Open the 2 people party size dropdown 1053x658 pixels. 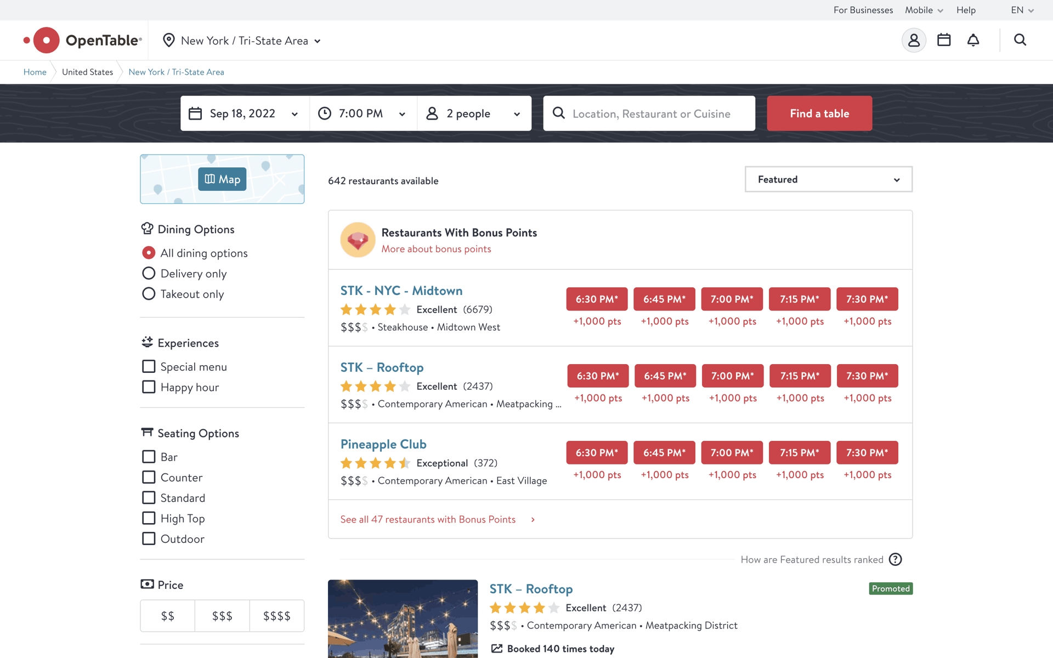pyautogui.click(x=474, y=114)
